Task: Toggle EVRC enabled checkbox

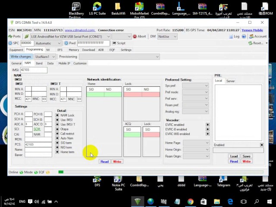Action: (x=207, y=125)
